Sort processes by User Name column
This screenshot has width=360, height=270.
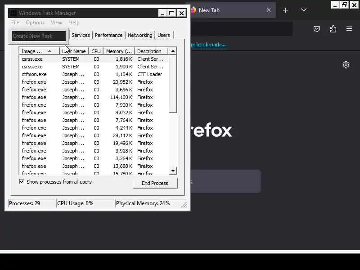click(74, 51)
